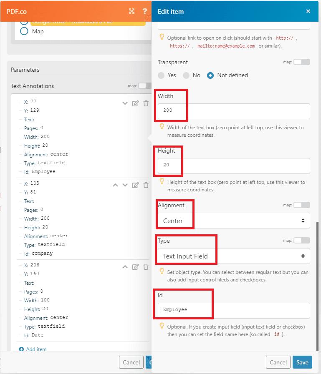The width and height of the screenshot is (321, 374).
Task: Toggle the map switch for Text Annotations
Action: (x=144, y=86)
